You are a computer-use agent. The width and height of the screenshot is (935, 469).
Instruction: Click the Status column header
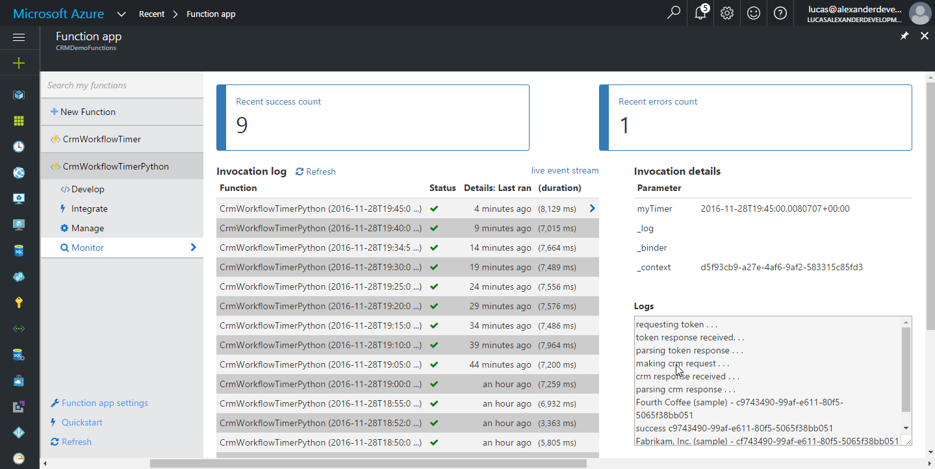coord(442,188)
